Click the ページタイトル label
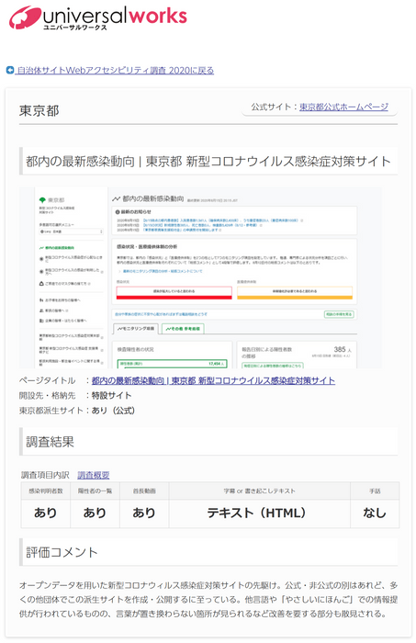Viewport: 416px width, 643px height. pos(47,380)
